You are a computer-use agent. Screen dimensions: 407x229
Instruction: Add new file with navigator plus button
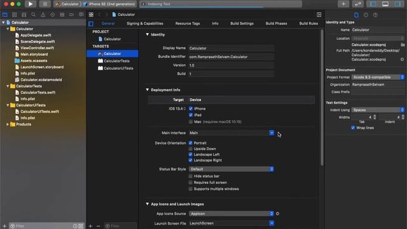click(4, 226)
